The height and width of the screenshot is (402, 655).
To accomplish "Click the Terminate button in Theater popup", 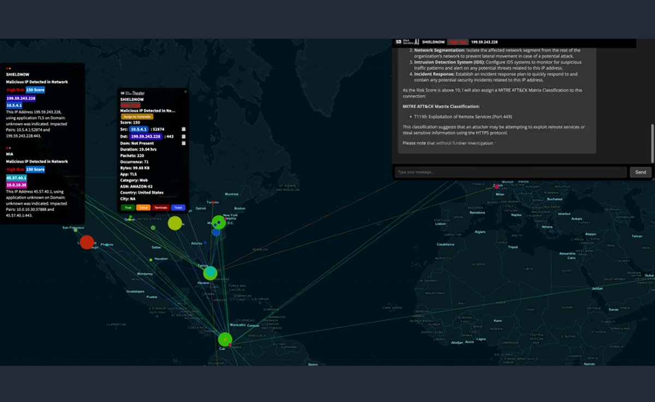I will pyautogui.click(x=160, y=208).
